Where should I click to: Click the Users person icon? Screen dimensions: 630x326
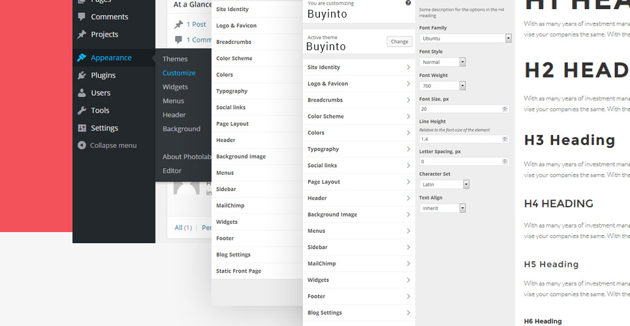82,93
